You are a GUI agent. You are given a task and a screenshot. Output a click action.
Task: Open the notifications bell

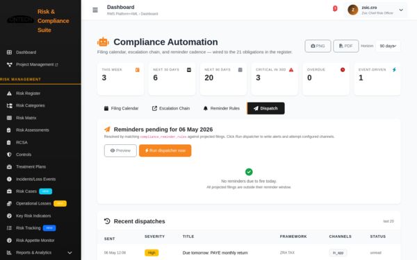(x=335, y=9)
